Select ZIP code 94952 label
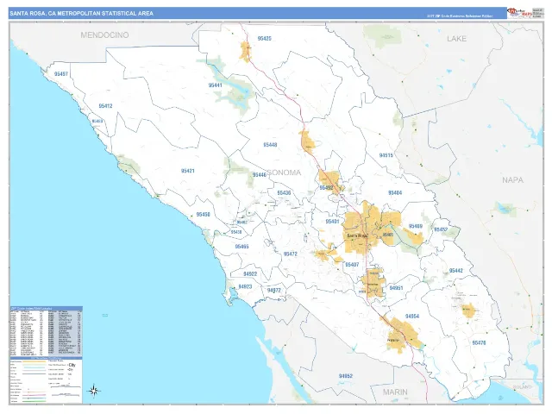This screenshot has width=552, height=414. click(346, 376)
